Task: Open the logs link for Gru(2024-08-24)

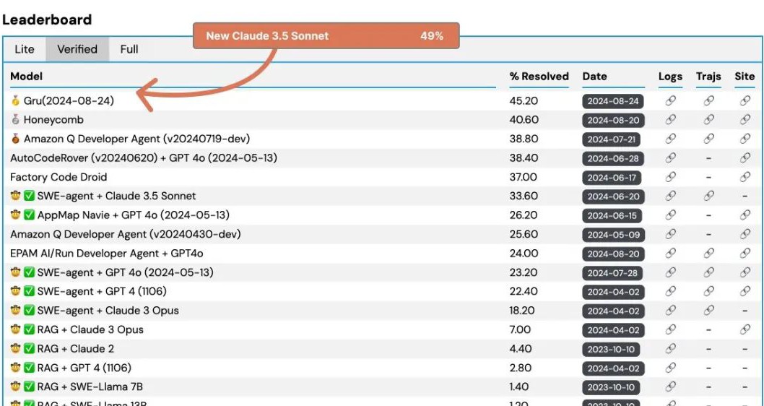Action: click(x=671, y=101)
